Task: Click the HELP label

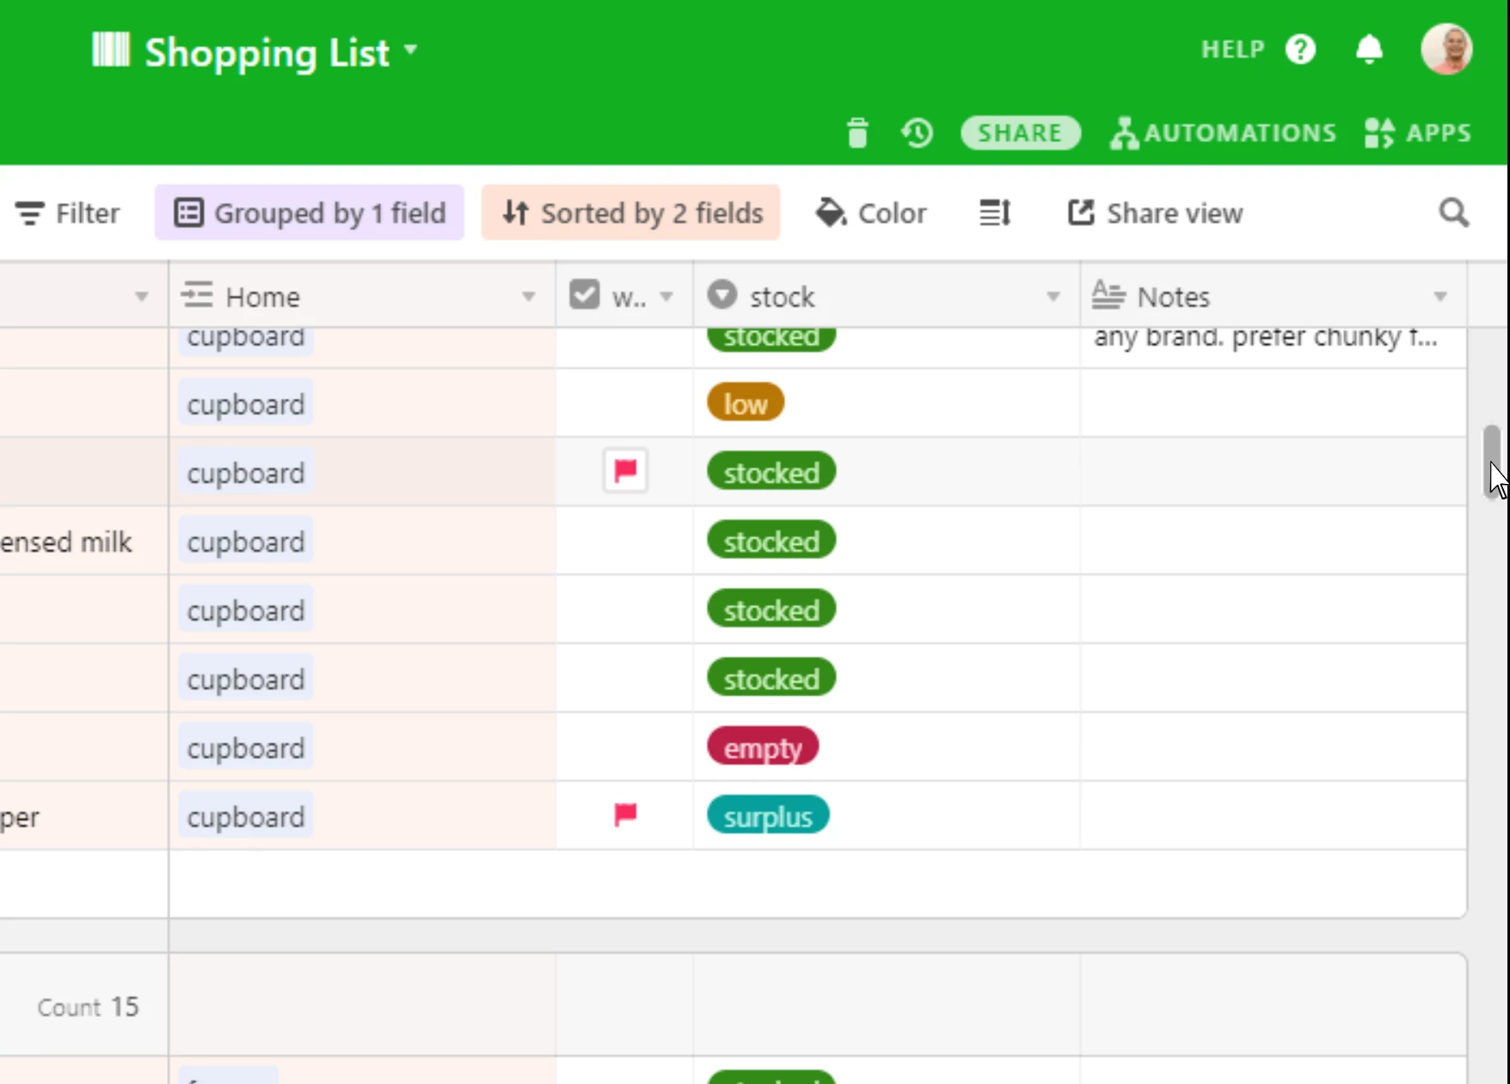Action: [1233, 50]
